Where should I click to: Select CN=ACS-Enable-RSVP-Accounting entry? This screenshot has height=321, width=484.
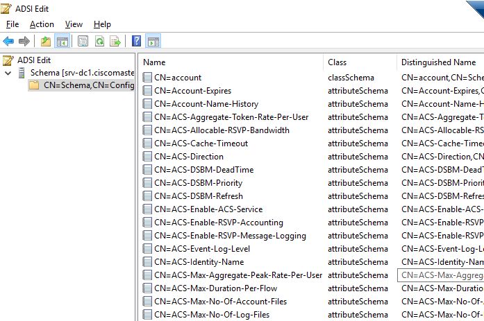[219, 223]
